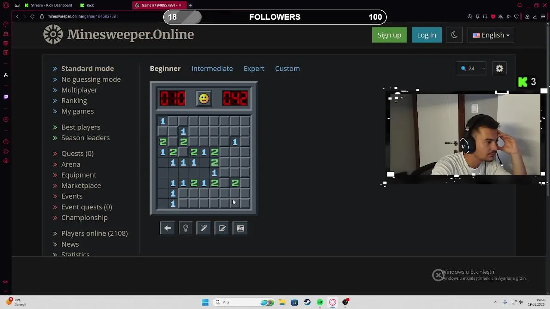Open the Championship page
The height and width of the screenshot is (309, 550).
pos(85,218)
